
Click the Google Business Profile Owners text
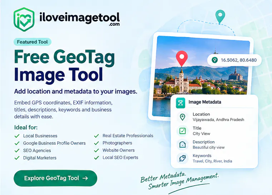tap(54, 143)
